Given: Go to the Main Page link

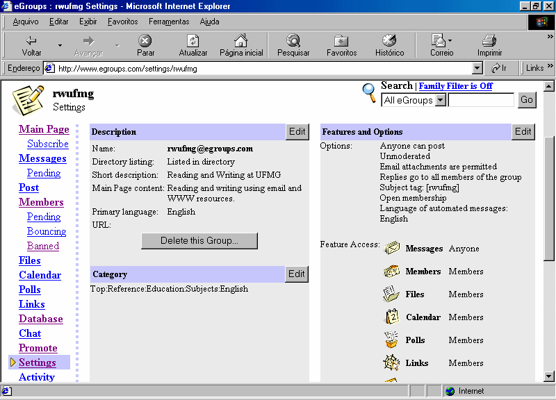Looking at the screenshot, I should [44, 129].
